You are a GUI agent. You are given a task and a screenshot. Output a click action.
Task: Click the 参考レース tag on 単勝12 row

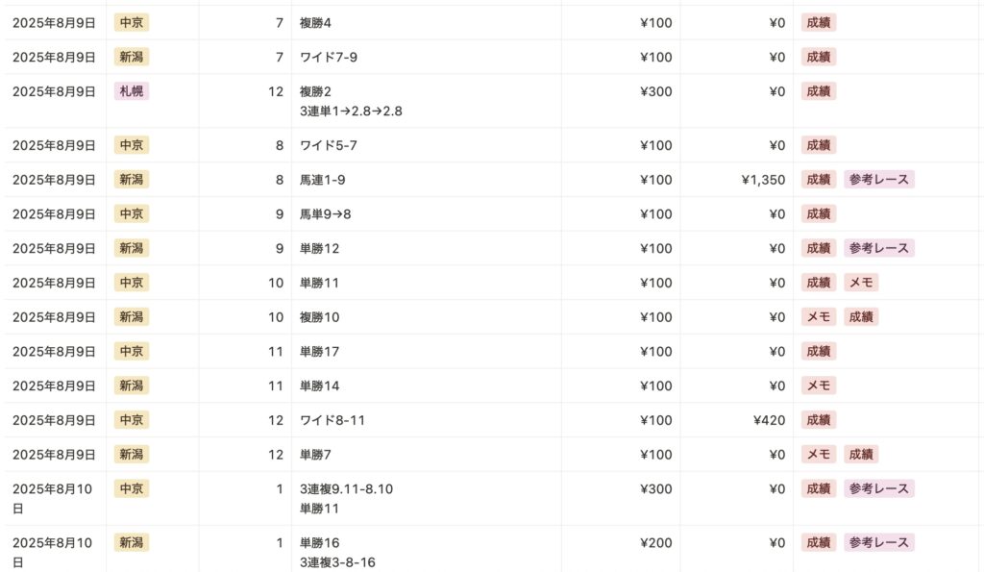click(x=878, y=248)
